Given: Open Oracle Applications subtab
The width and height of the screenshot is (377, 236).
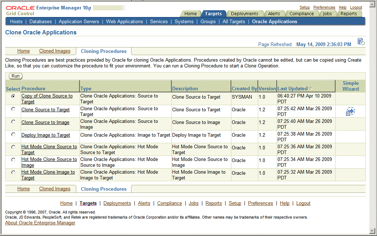Looking at the screenshot, I should tap(275, 22).
